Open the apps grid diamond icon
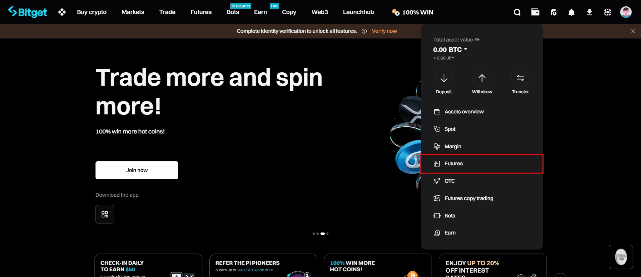The image size is (641, 277). pos(62,12)
